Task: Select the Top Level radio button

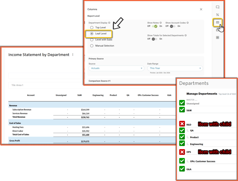Action: tap(92, 28)
